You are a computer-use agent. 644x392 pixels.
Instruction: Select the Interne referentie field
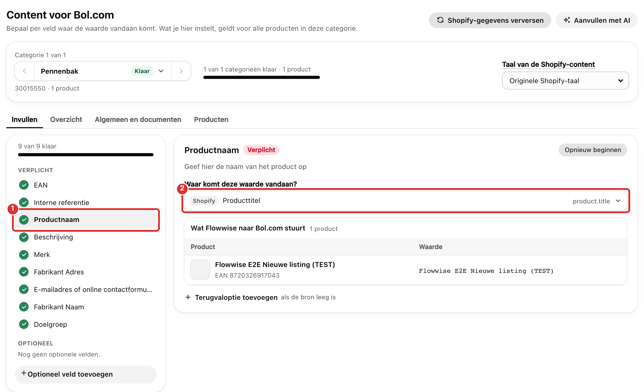point(86,202)
